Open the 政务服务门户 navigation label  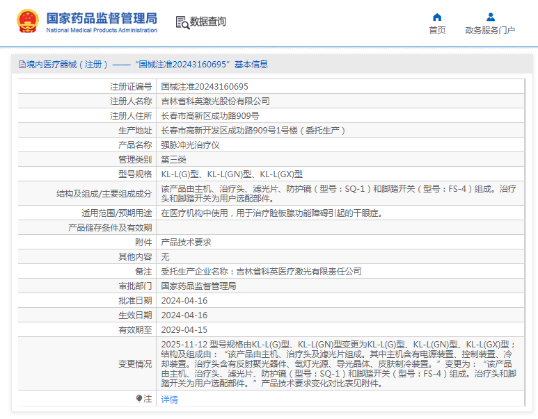pos(490,31)
